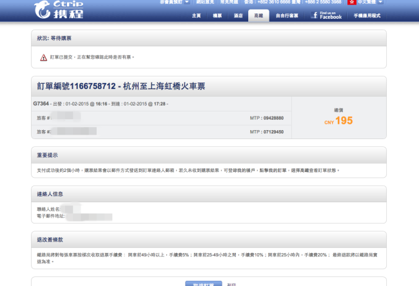419x286 pixels.
Task: Click the order title 訂單編號1166758712
Action: 77,86
